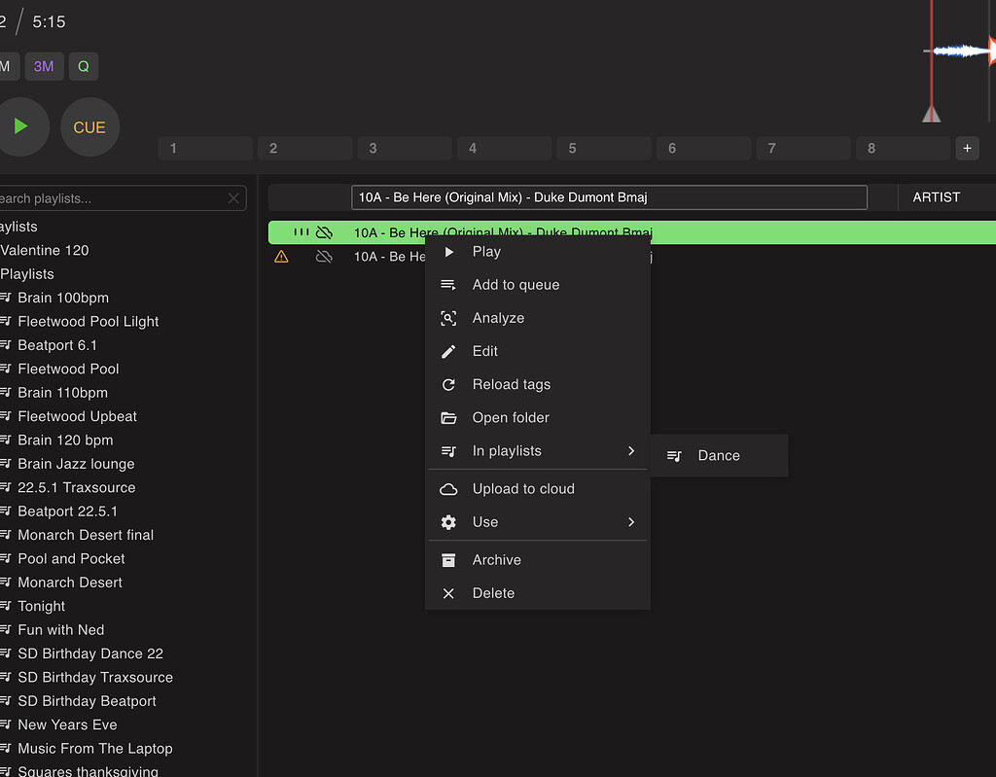Click the playhead marker on the waveform
The image size is (996, 777).
931,114
